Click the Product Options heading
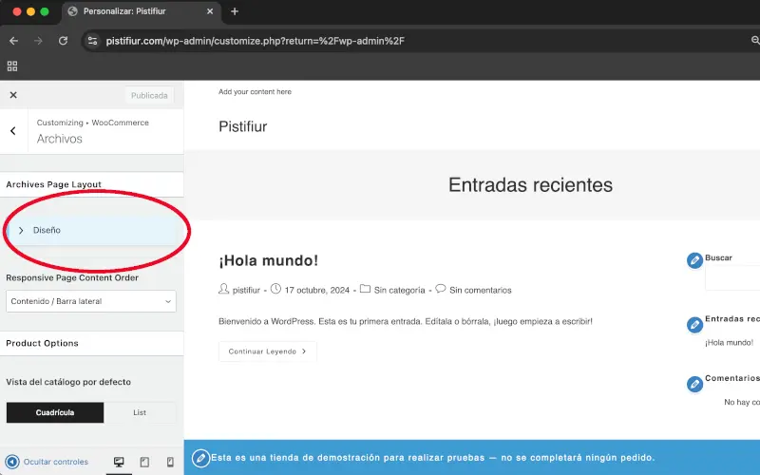This screenshot has width=760, height=475. click(x=42, y=343)
